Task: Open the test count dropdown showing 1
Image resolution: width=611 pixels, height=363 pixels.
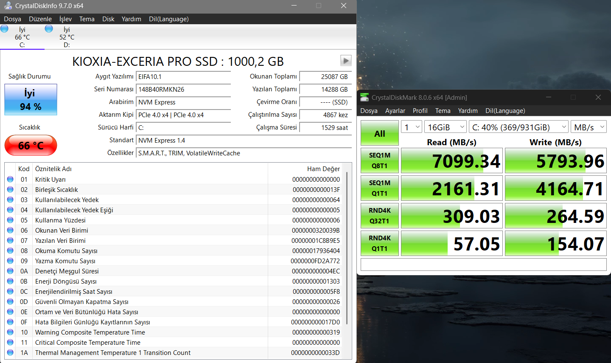Action: coord(412,127)
